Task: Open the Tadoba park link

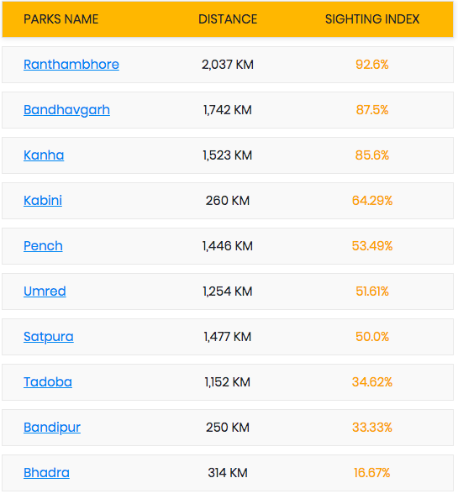Action: (x=48, y=382)
